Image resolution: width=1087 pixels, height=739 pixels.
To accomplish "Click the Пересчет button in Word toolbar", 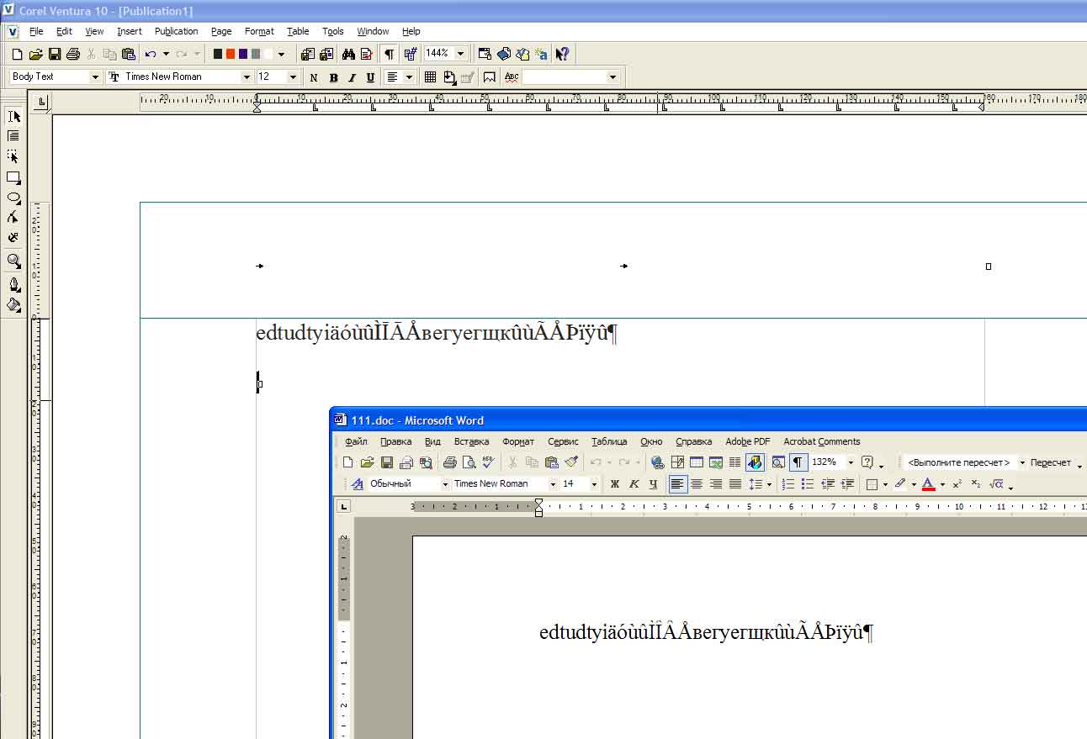I will (x=1051, y=462).
